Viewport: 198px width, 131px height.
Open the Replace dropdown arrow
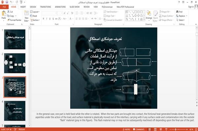pos(187,16)
